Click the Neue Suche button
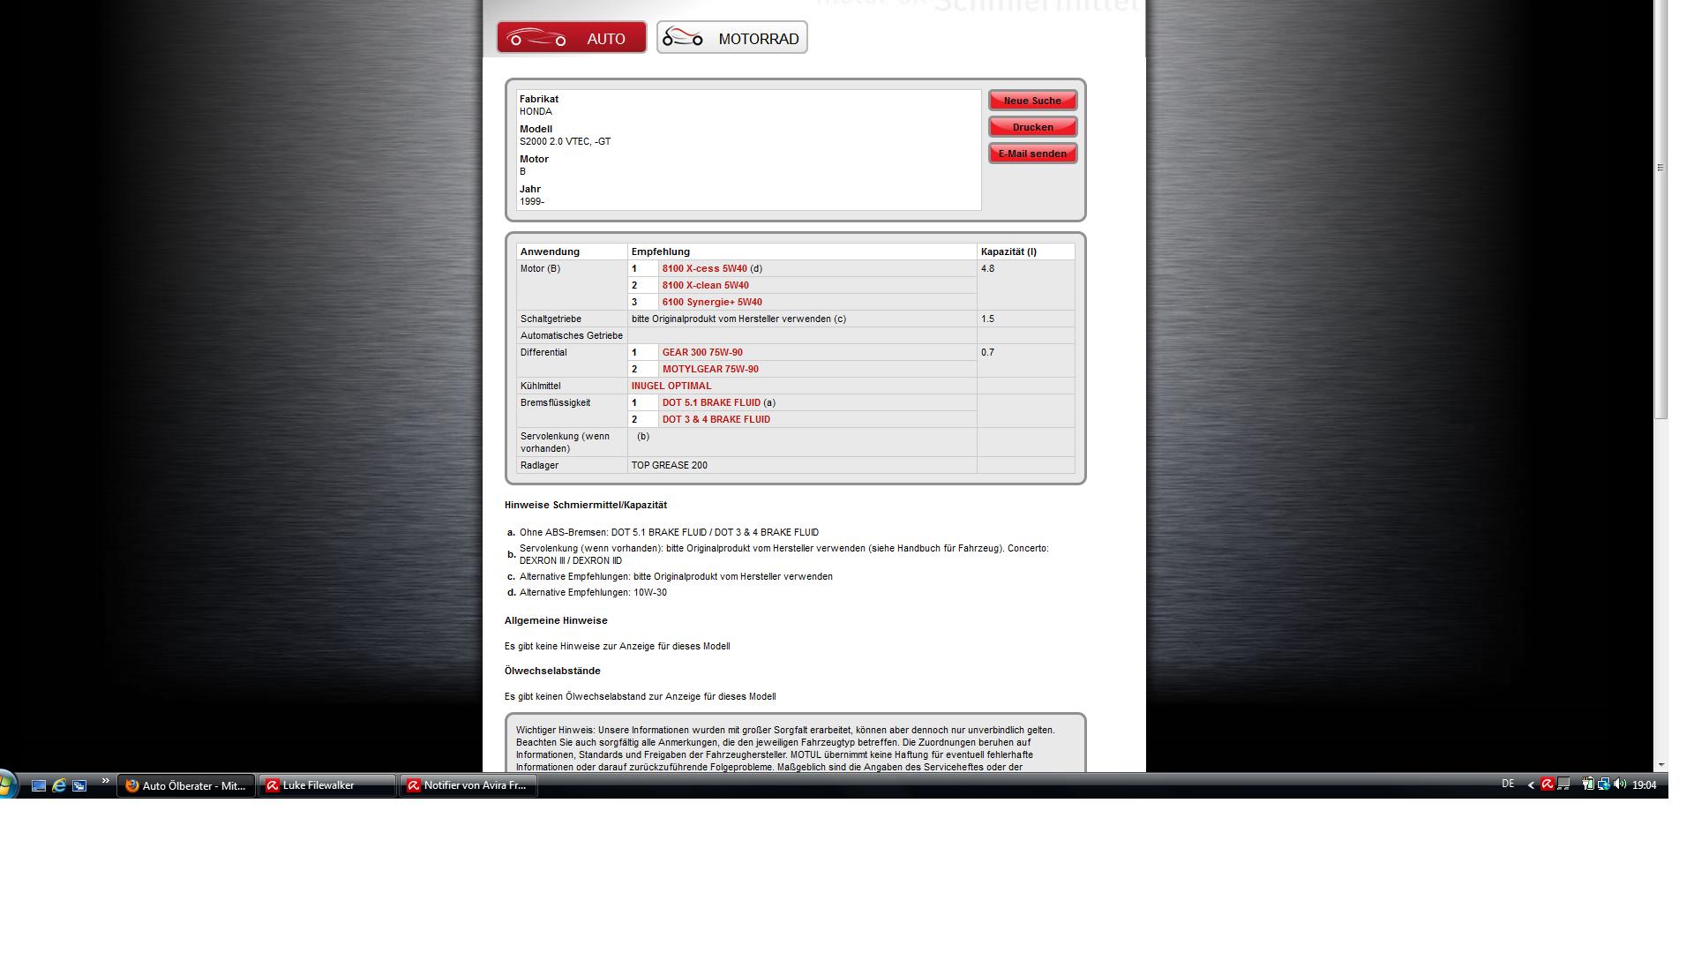1694x953 pixels. (1032, 101)
